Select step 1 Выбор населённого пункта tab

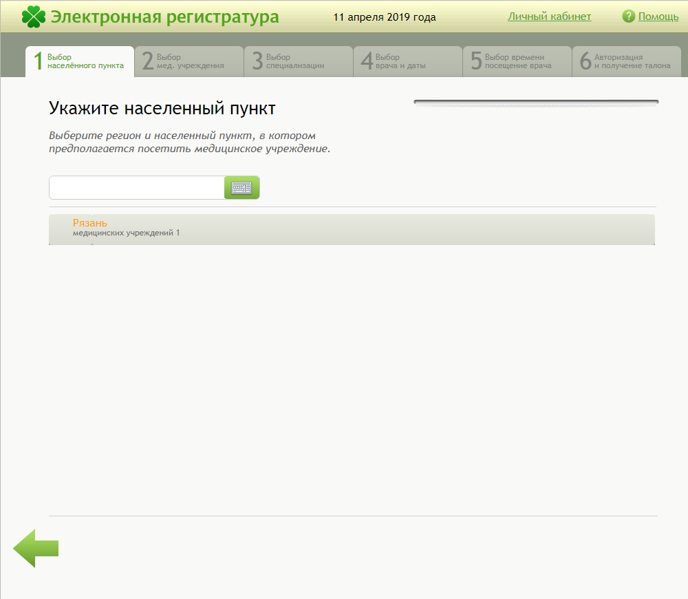coord(80,61)
